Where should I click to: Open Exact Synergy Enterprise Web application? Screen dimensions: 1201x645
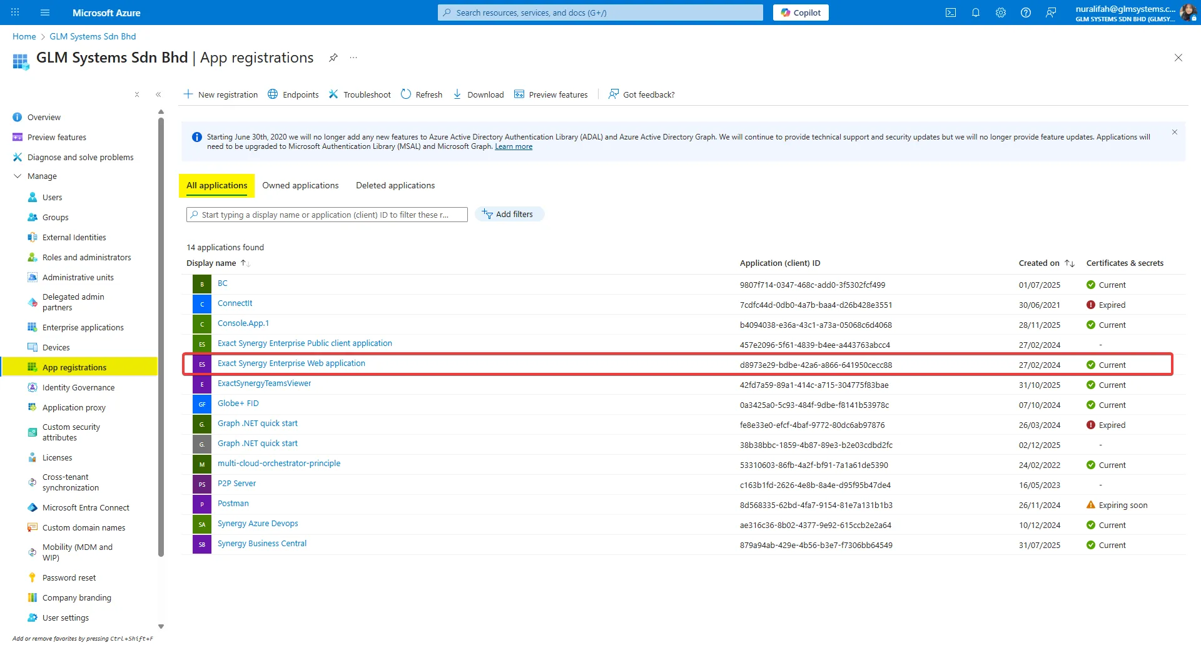point(291,363)
